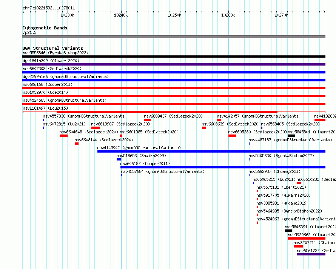Click the red bar under nsv1032970
Screen dimensions: 336x269
point(174,96)
